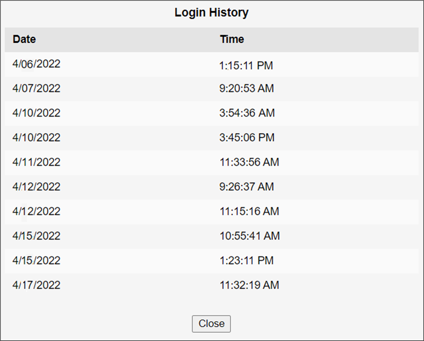The image size is (424, 341).
Task: Select the 10:55:41 AM login time
Action: click(250, 236)
